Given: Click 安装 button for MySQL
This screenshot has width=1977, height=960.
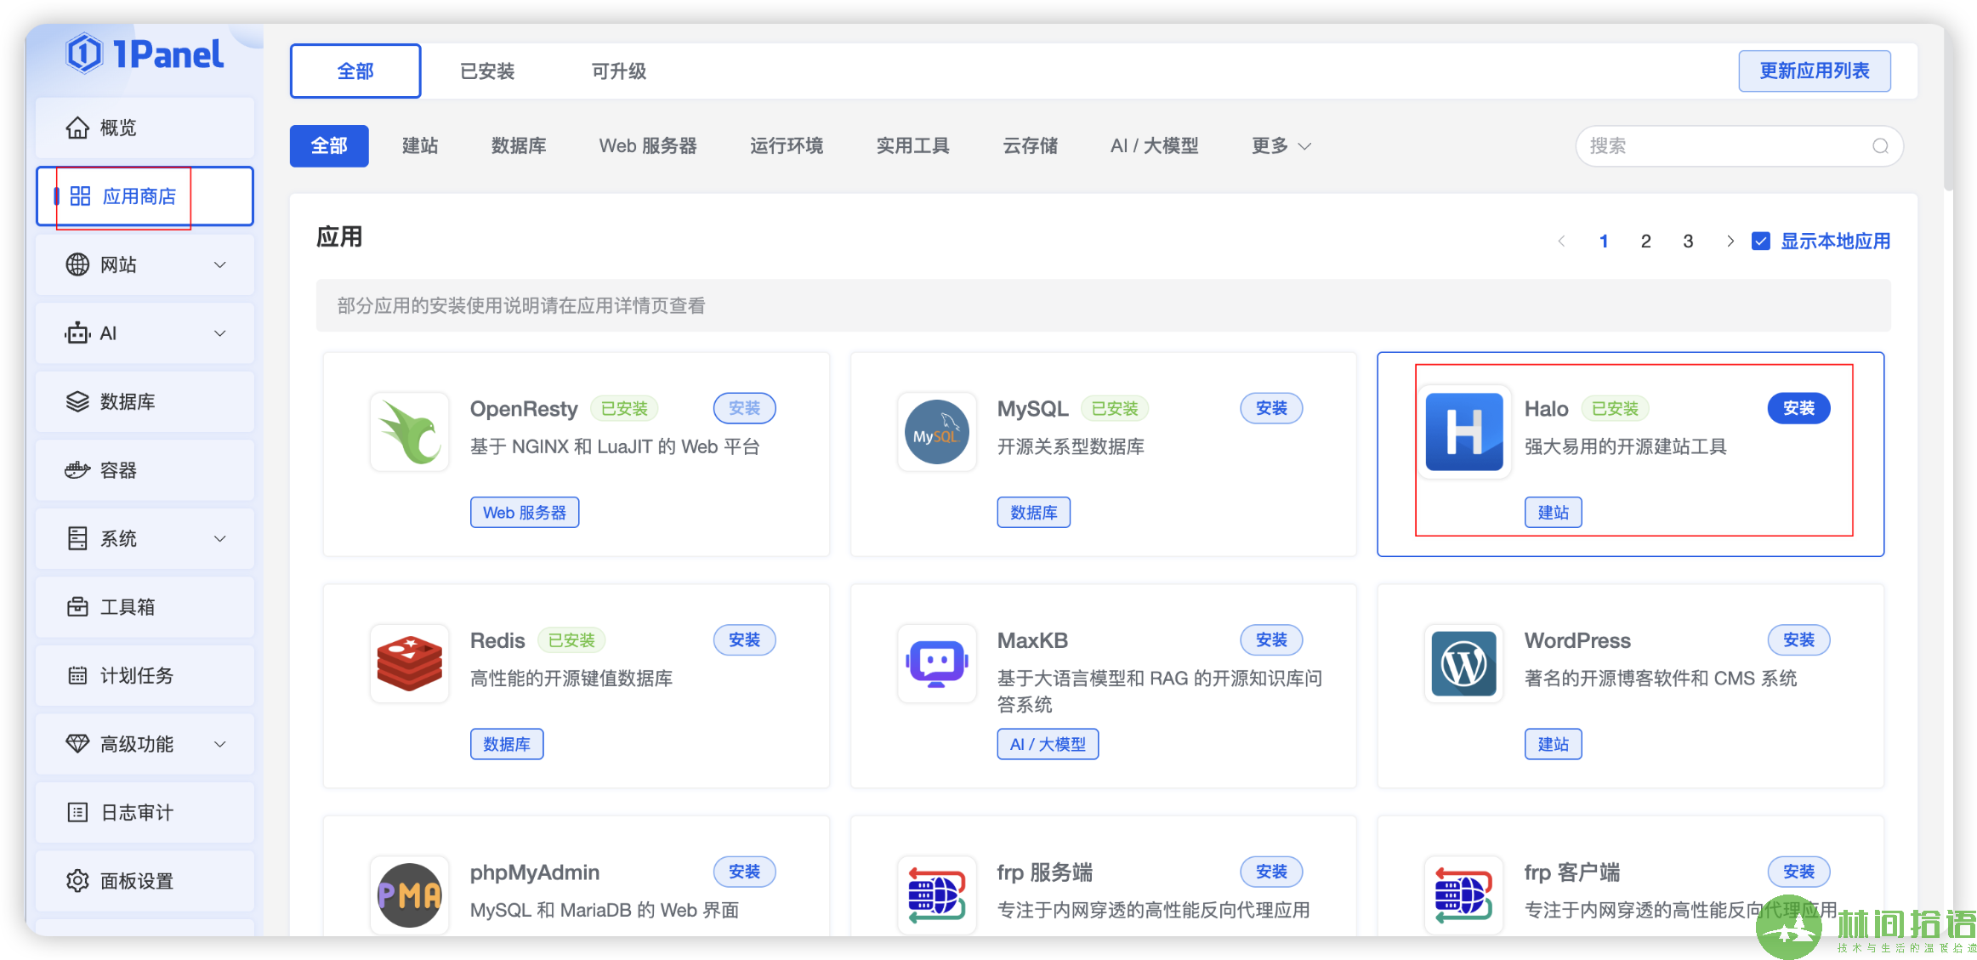Looking at the screenshot, I should click(1272, 408).
